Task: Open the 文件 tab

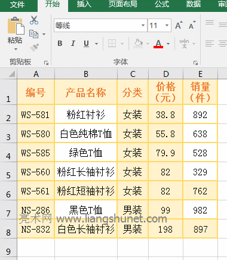Action: click(x=17, y=4)
